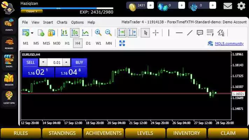Screen dimensions: 249x140
Task: Zoom in on the chart
Action: (98, 33)
